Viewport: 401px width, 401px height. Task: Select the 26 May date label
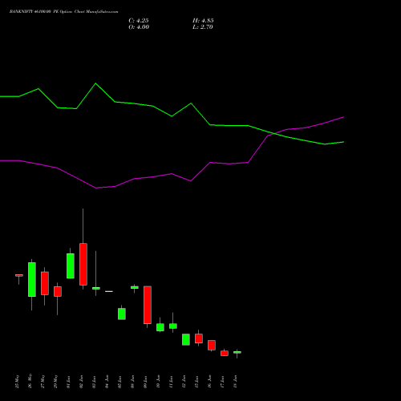(x=30, y=381)
